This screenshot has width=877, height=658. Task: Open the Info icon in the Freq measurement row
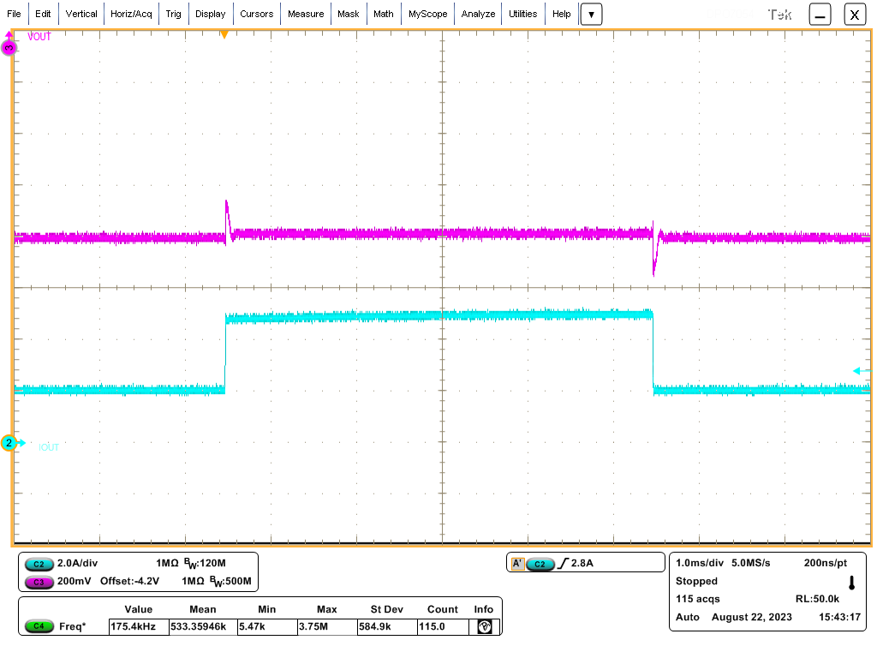[483, 627]
